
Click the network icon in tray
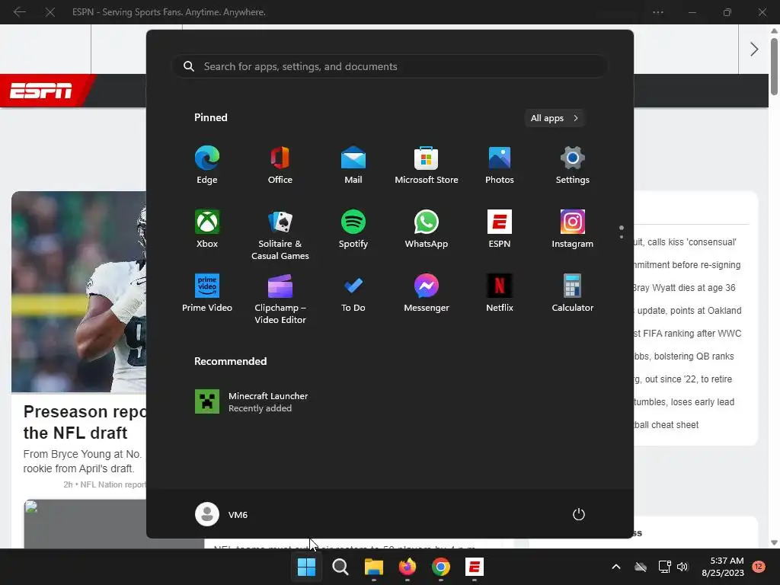pos(664,567)
